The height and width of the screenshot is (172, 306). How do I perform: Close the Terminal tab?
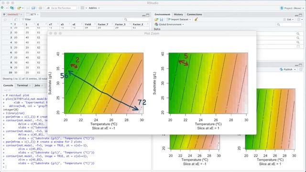click(30, 86)
